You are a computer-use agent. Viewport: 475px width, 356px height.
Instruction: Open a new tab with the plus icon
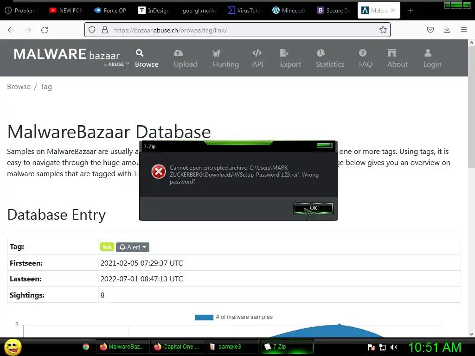410,11
